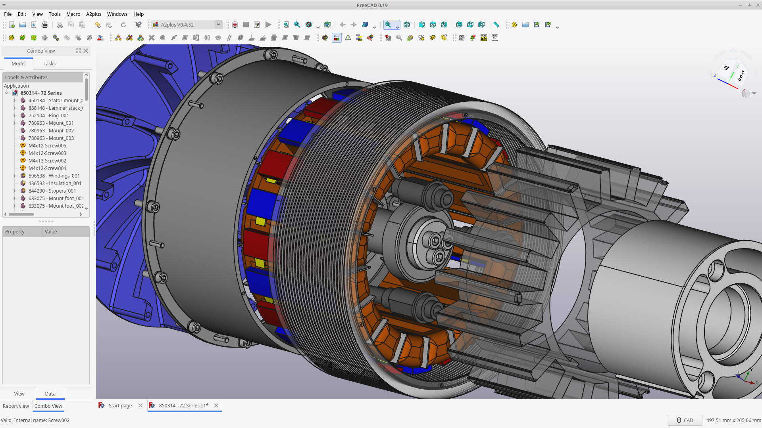Select the Top view cube icon

click(433, 25)
